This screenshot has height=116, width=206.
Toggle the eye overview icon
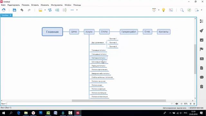[x=177, y=104]
